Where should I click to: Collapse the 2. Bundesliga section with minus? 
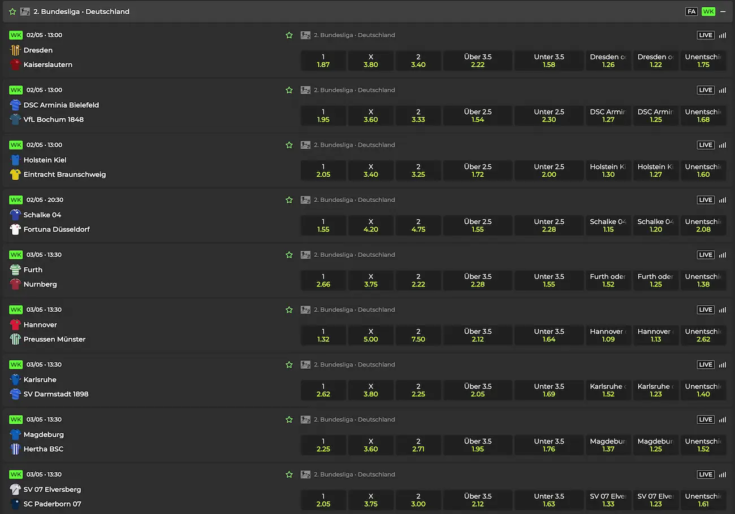tap(723, 11)
